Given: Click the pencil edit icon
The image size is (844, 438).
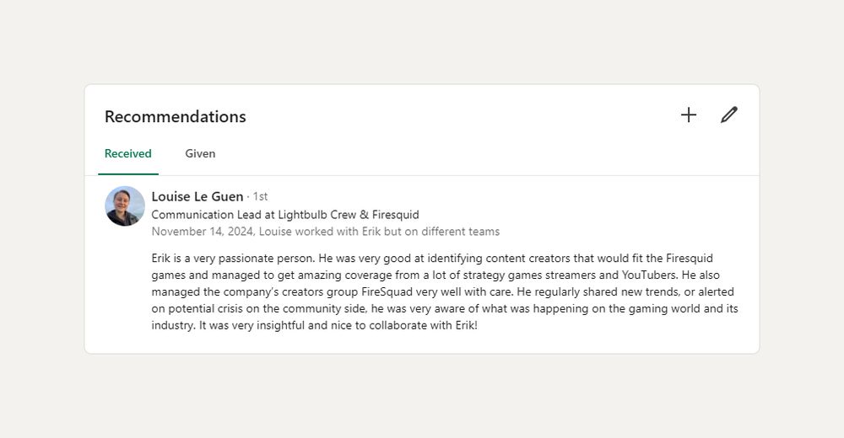Looking at the screenshot, I should coord(729,115).
